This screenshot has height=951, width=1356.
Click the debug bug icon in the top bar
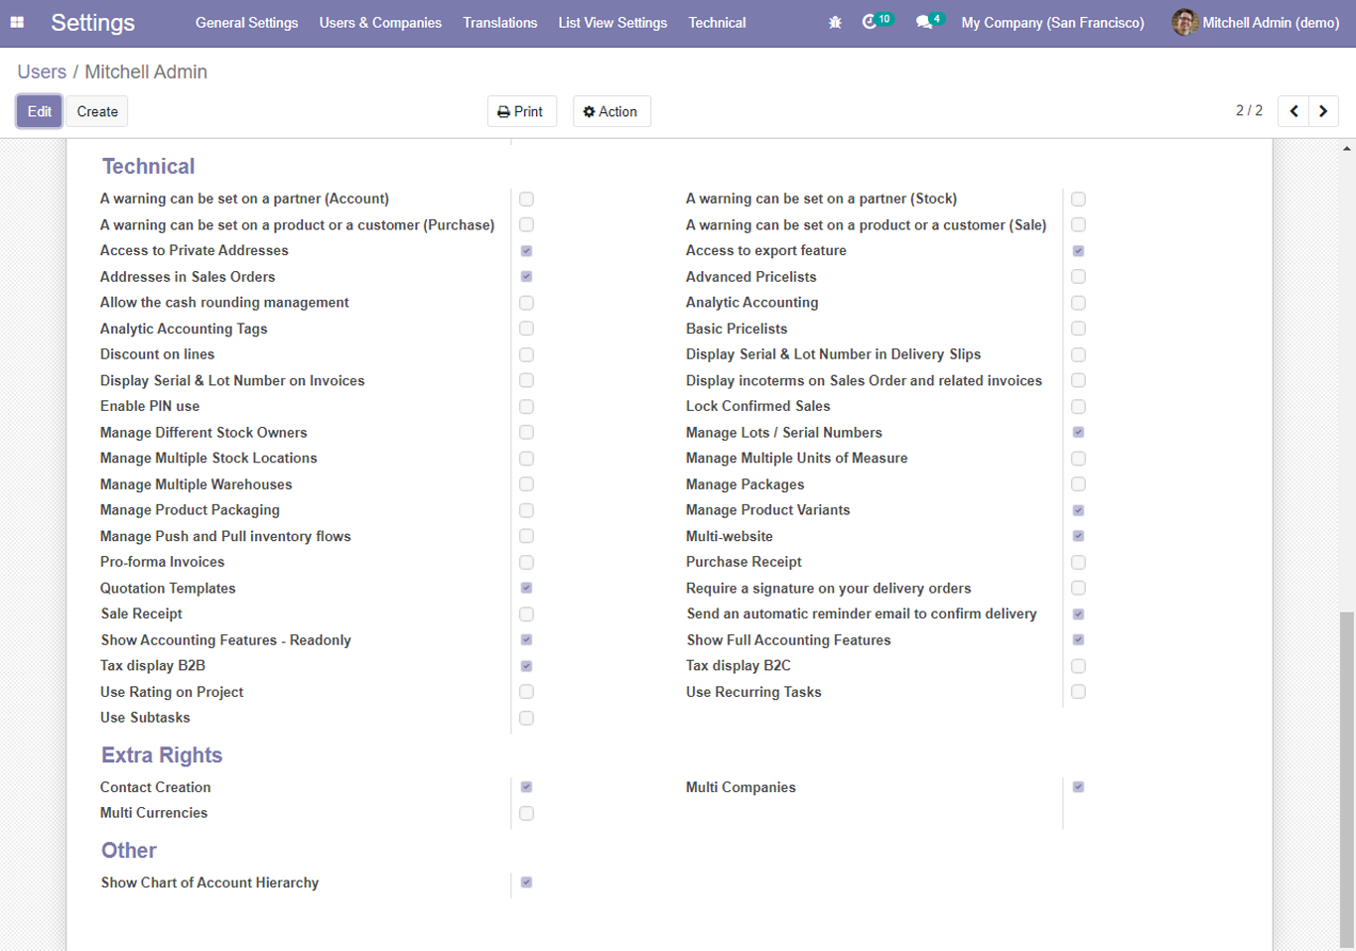coord(835,22)
